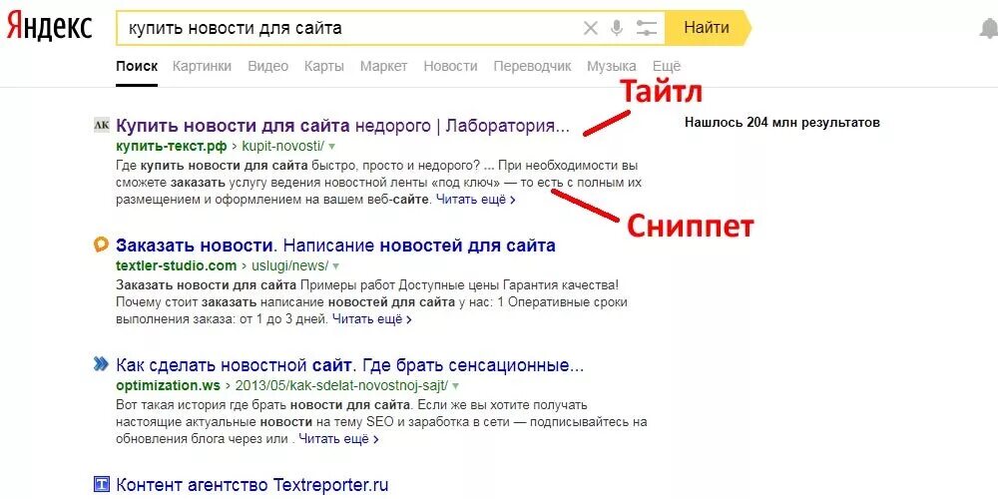This screenshot has height=499, width=998.
Task: Open search settings sliders icon
Action: click(x=646, y=28)
